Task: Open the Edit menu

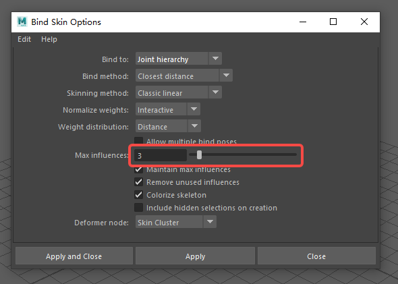Action: pos(24,39)
